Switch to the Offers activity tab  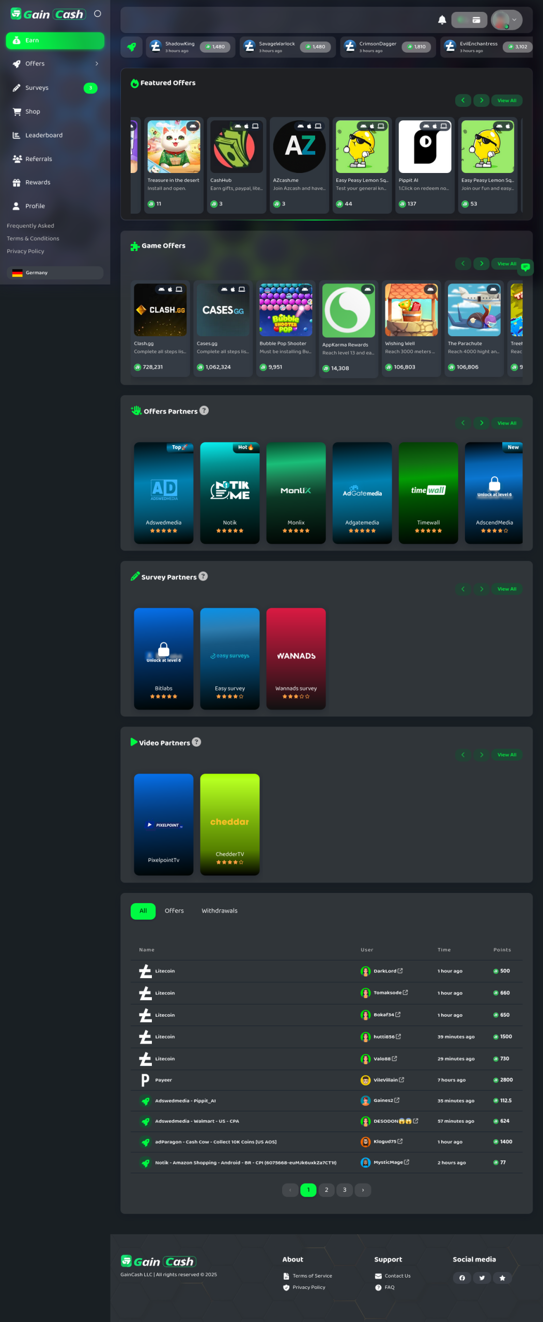click(x=174, y=911)
